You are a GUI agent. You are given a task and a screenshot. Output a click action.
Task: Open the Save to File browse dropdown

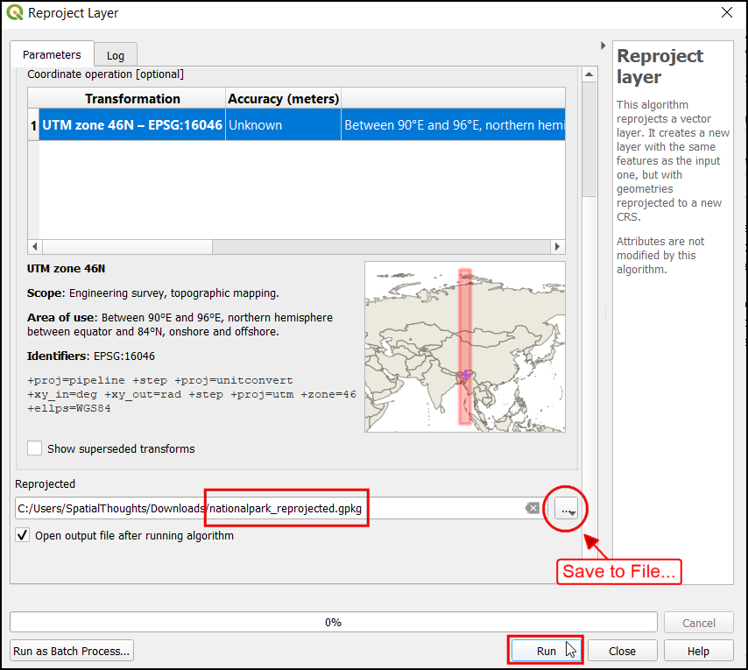566,509
